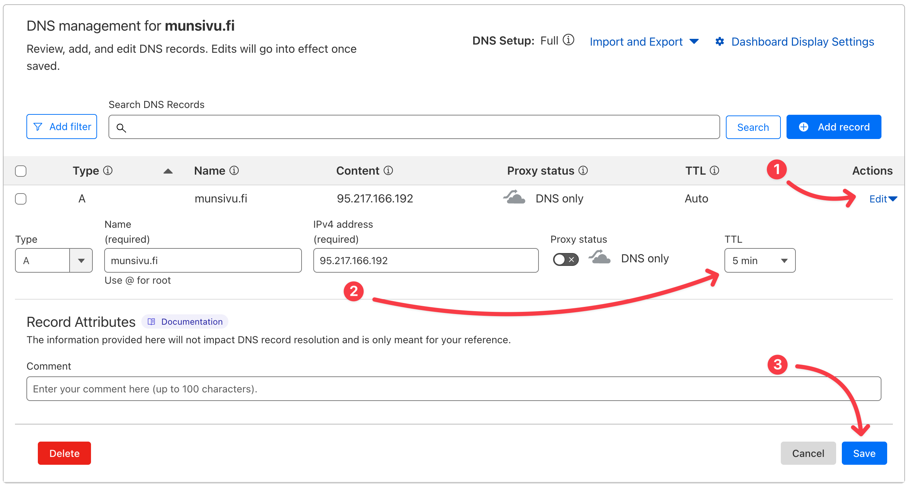Screen dimensions: 910x489
Task: Click the Type column sort arrow
Action: point(168,171)
